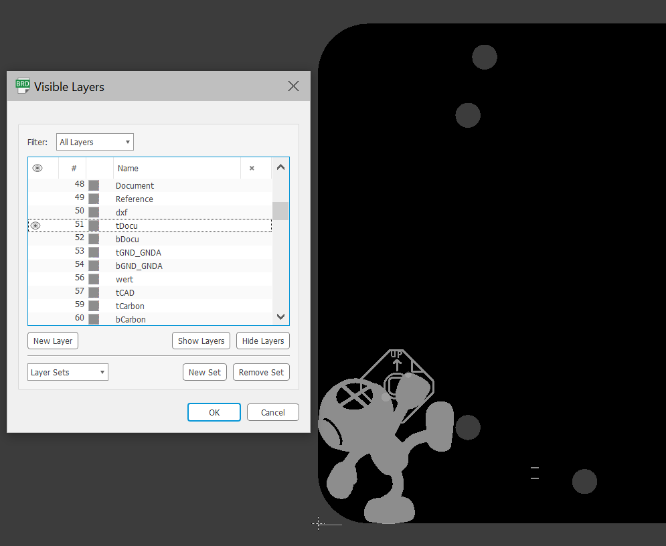Click the Show Layers button
The height and width of the screenshot is (546, 666).
[x=201, y=341]
